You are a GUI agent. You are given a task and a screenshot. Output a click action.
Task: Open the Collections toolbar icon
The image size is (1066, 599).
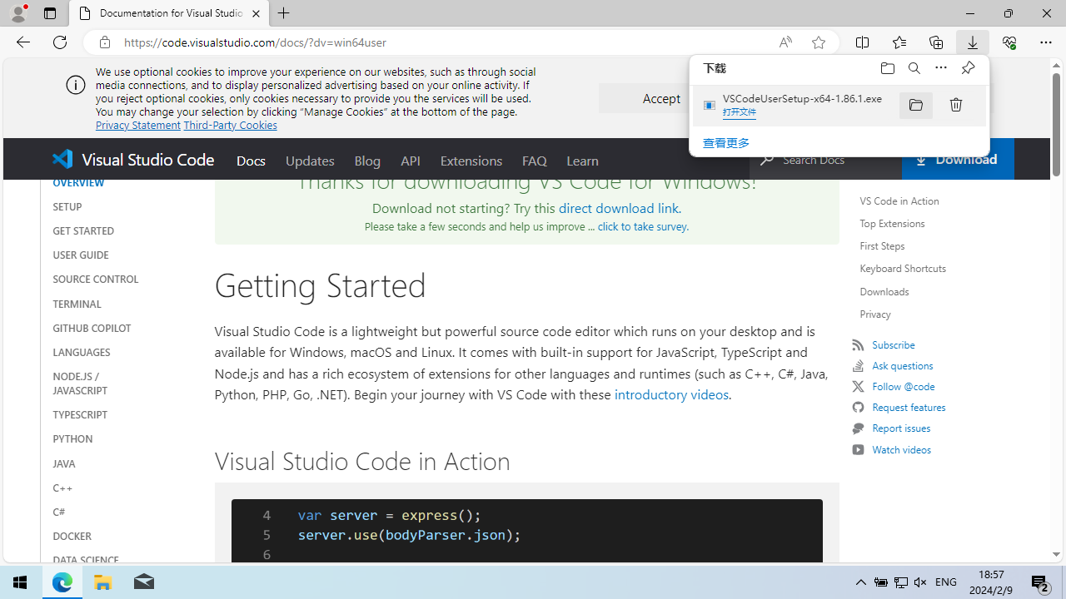(x=936, y=42)
